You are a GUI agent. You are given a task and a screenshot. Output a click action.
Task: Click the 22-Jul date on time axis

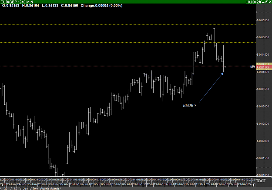coord(234,184)
